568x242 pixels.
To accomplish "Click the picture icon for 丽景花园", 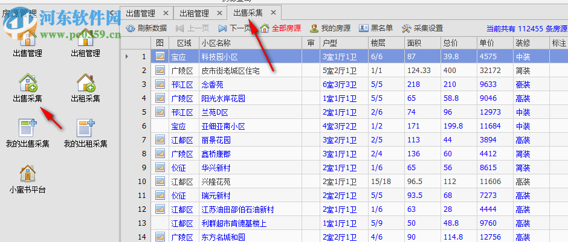I will (160, 139).
